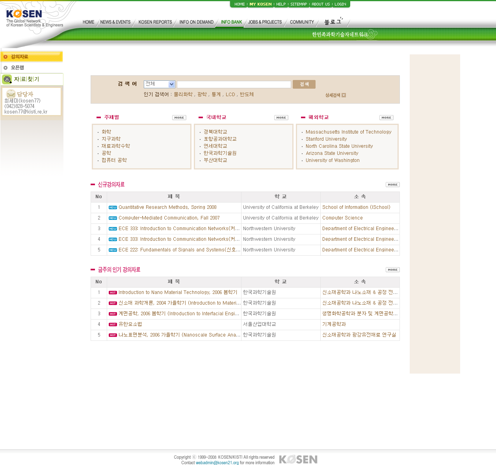Screen dimensions: 496x465
Task: Open Computer-Mediated Communication, Fall 2007
Action: click(169, 218)
